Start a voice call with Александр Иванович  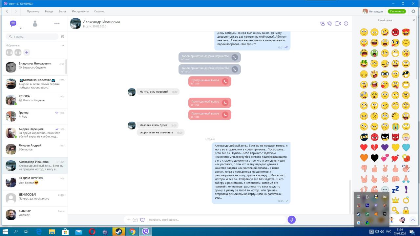pyautogui.click(x=329, y=24)
